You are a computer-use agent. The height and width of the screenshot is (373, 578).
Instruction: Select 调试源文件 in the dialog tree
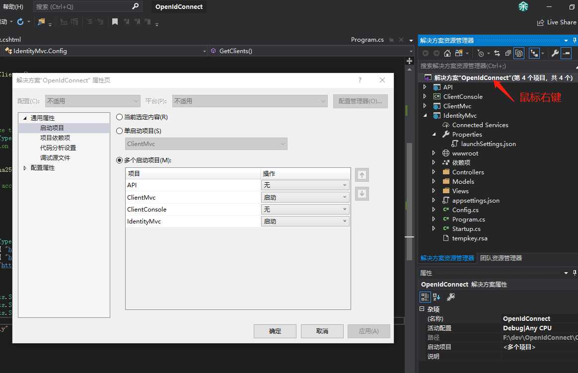tap(55, 158)
